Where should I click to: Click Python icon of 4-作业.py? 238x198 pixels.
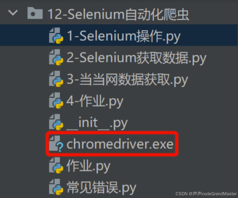[56, 100]
